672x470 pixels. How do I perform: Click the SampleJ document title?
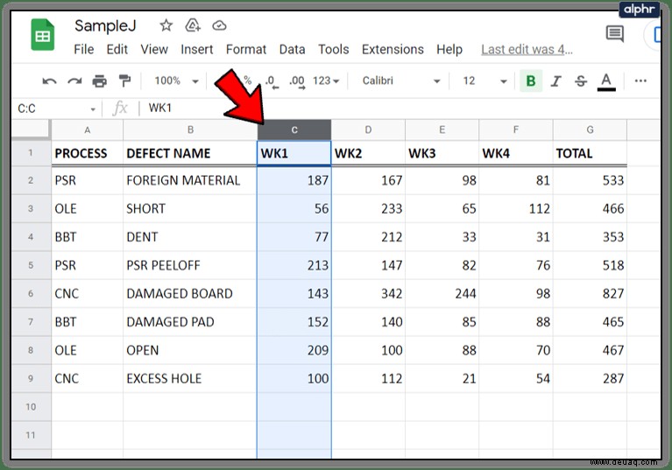click(x=105, y=25)
